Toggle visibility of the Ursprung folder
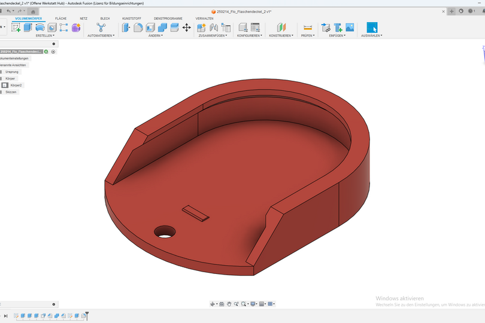 coord(2,72)
